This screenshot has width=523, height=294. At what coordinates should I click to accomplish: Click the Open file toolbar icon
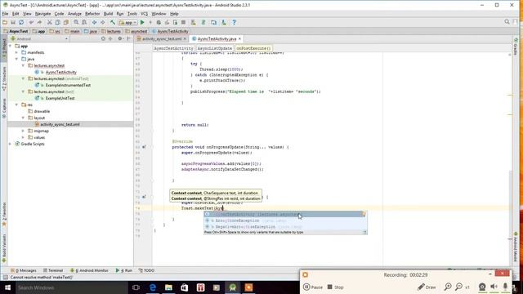coord(5,22)
